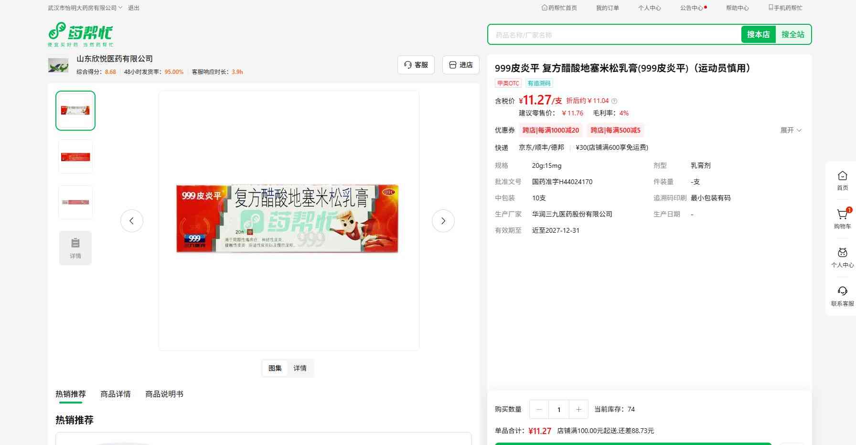The width and height of the screenshot is (856, 445).
Task: Increase purchase quantity with plus button
Action: pos(578,409)
